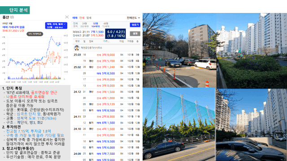Viewport: 287px width, 161px height.
Task: Click the 타입 column header
Action: click(x=122, y=42)
